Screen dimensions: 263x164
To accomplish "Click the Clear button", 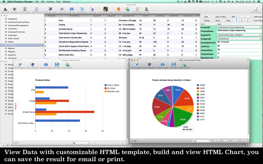I will (228, 20).
